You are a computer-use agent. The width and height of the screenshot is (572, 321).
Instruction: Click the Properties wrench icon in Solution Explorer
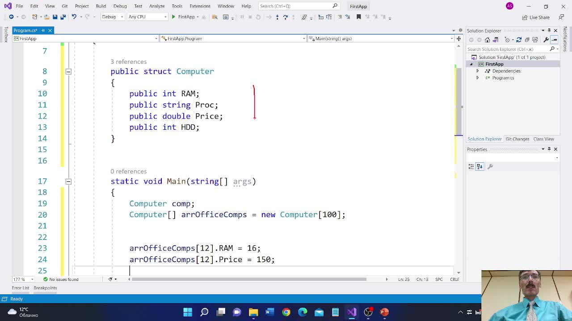546,40
